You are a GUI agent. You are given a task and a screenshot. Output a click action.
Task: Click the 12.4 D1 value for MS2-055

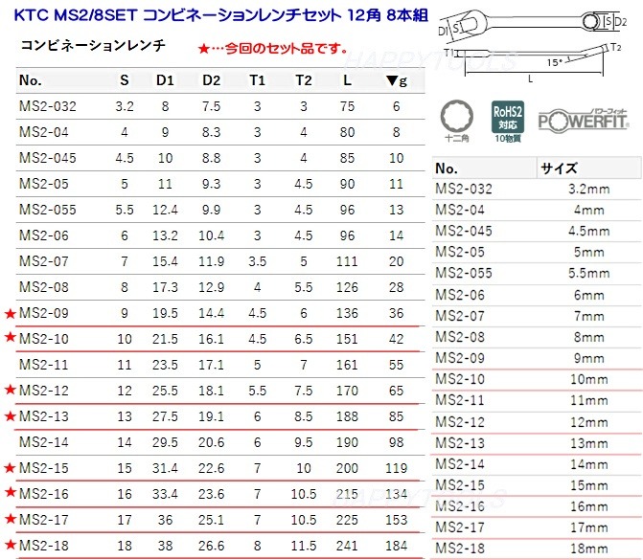click(x=165, y=210)
